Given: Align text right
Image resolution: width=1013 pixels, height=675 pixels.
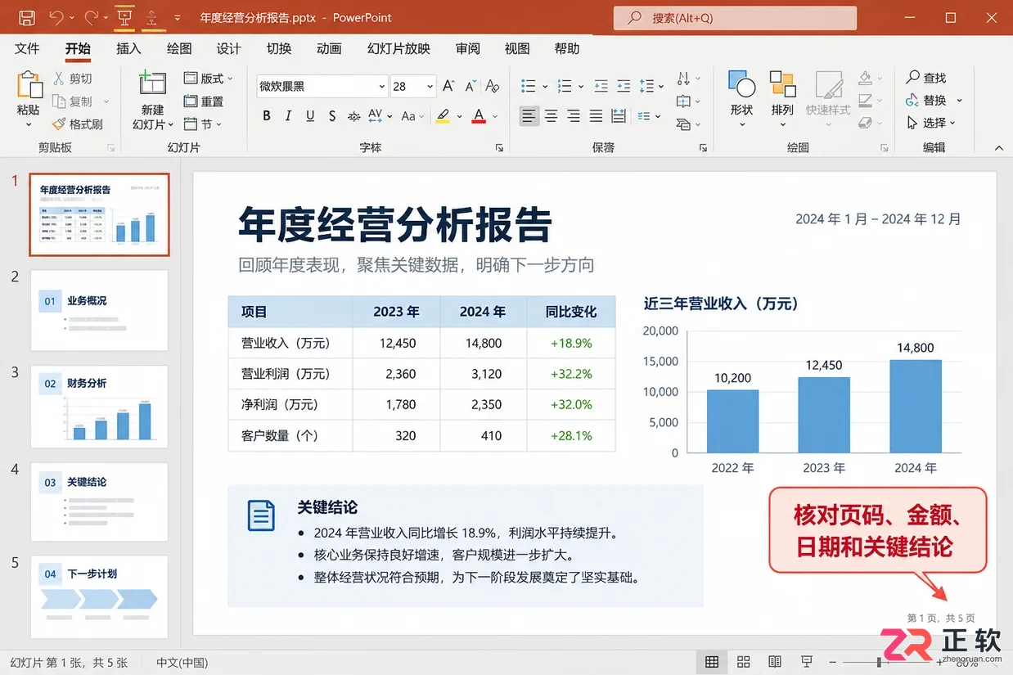Looking at the screenshot, I should click(574, 116).
